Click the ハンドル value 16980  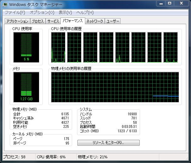132,114
